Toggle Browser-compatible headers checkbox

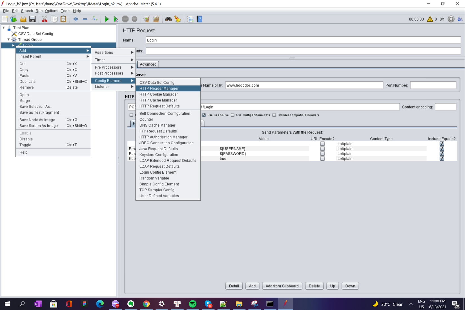pyautogui.click(x=274, y=115)
